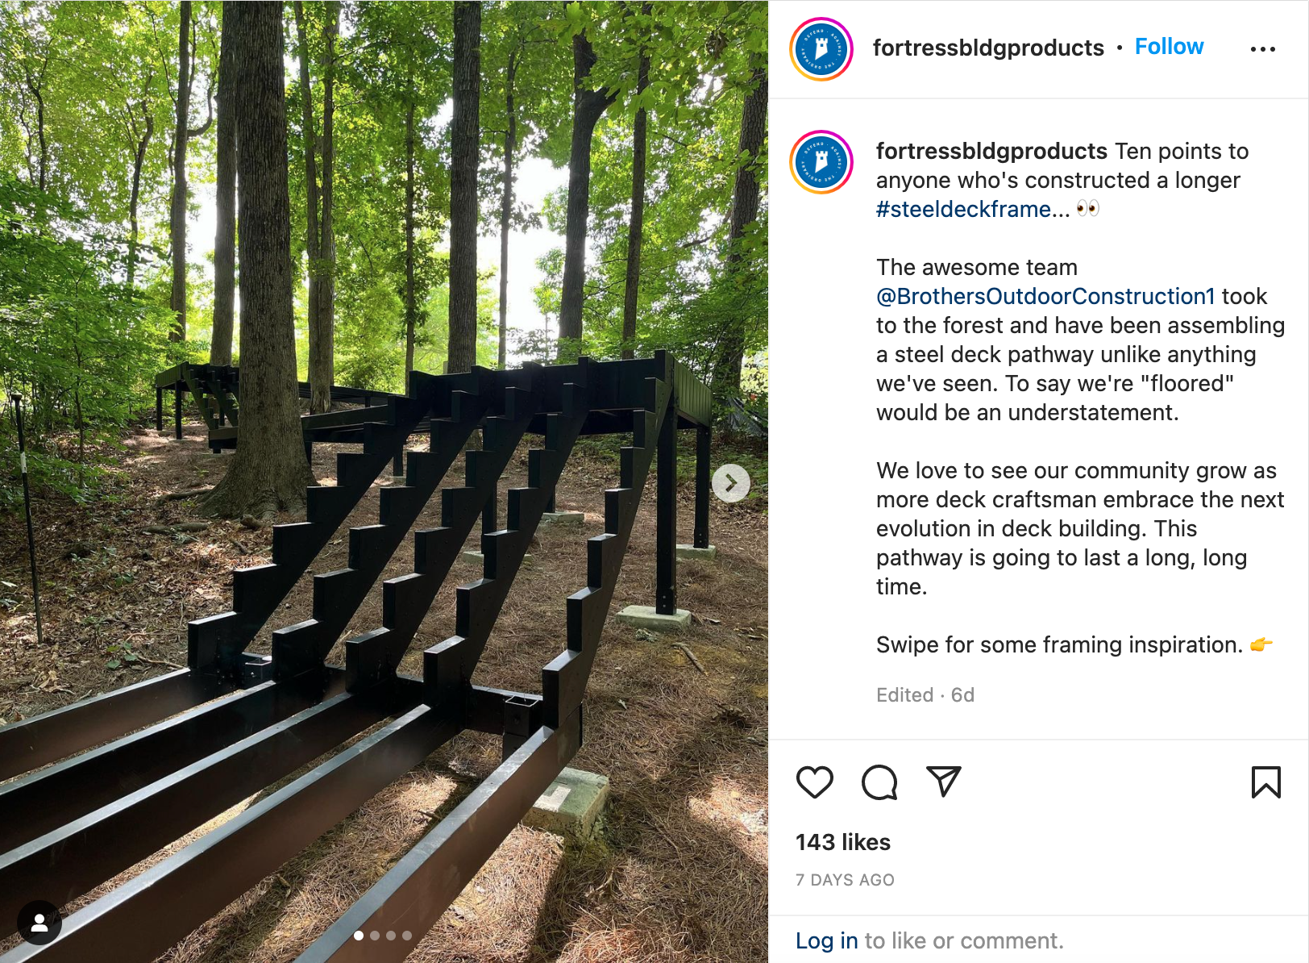Open the header fortressbldgproducts profile picture

[821, 49]
